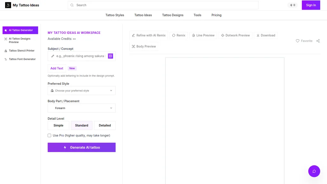This screenshot has height=184, width=327.
Task: Open the Pricing menu item
Action: 217,15
